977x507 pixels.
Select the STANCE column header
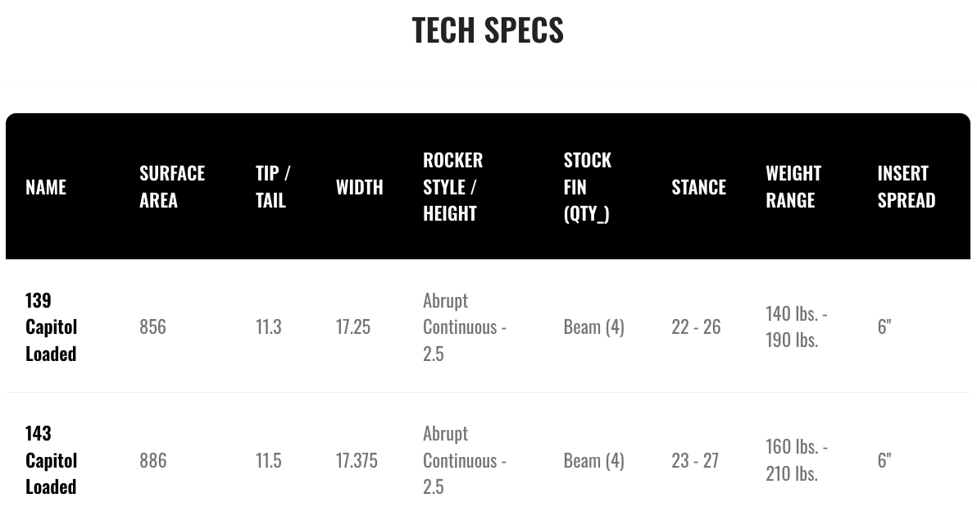coord(699,187)
